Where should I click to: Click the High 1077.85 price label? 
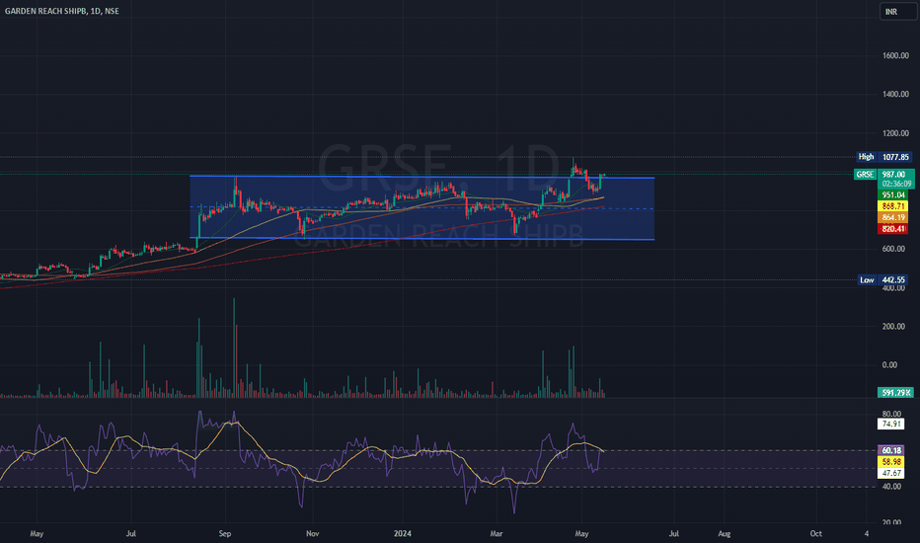(884, 157)
